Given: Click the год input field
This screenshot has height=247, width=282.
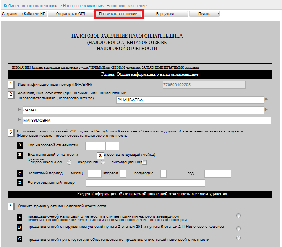Looking at the screenshot, I should [x=217, y=174].
